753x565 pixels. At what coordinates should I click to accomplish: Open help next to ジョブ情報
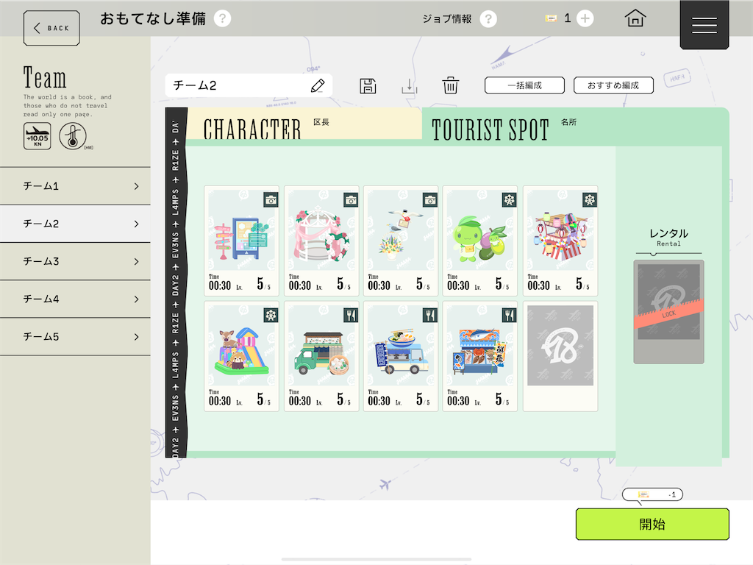coord(488,18)
